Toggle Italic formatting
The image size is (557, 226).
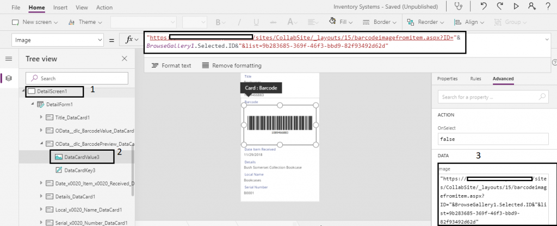click(x=239, y=22)
